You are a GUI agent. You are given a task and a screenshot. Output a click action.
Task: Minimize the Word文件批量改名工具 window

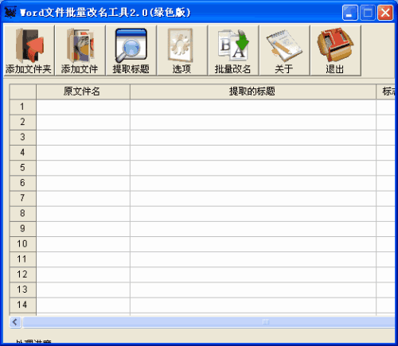coord(349,13)
